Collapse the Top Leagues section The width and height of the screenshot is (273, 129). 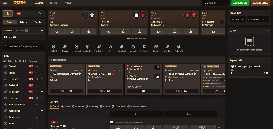(42, 31)
